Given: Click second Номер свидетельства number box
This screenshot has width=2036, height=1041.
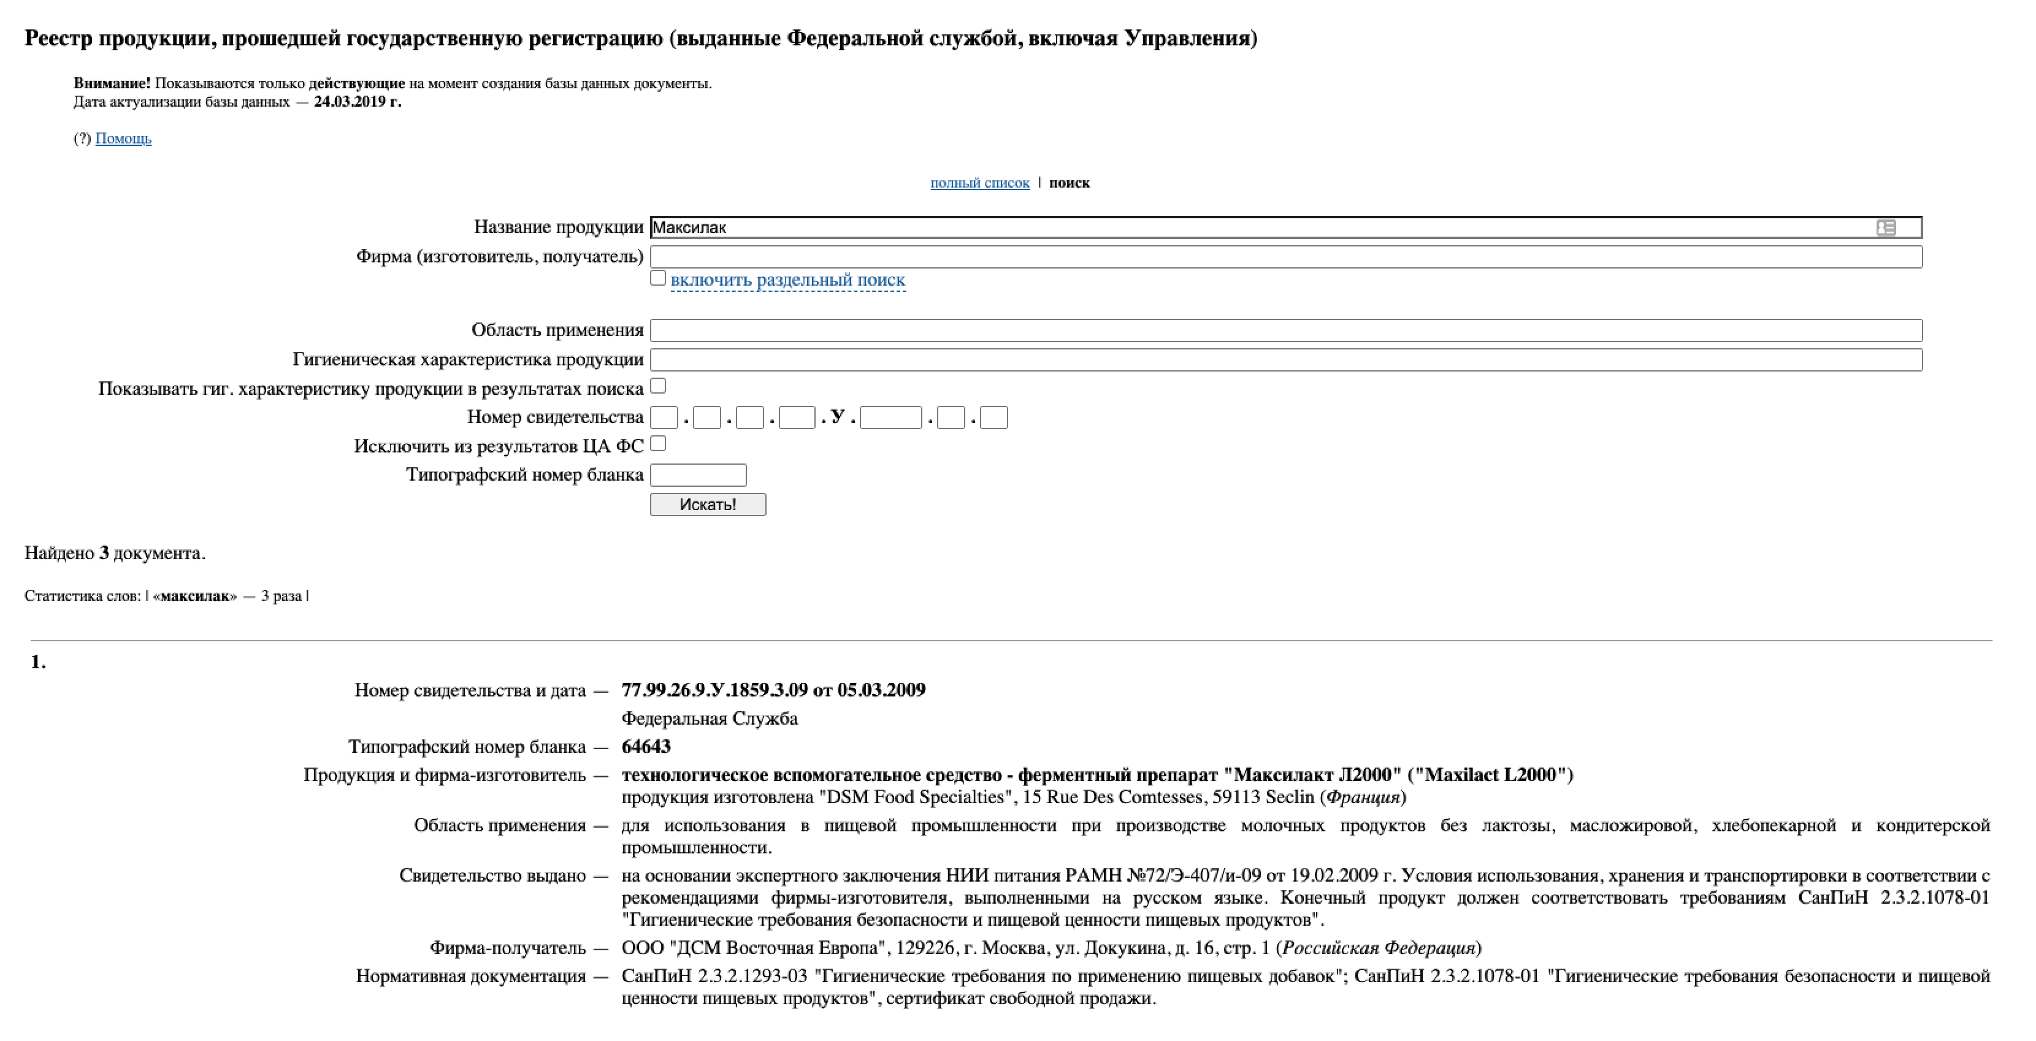Looking at the screenshot, I should pos(706,418).
